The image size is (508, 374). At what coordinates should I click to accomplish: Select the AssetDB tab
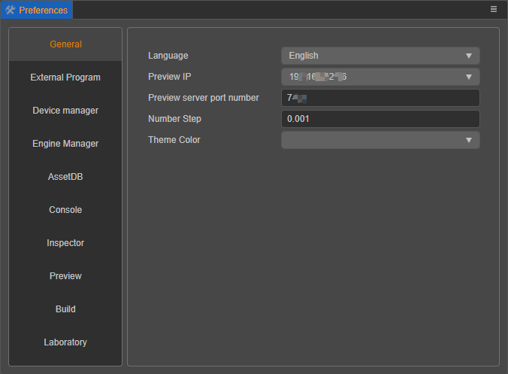(65, 177)
